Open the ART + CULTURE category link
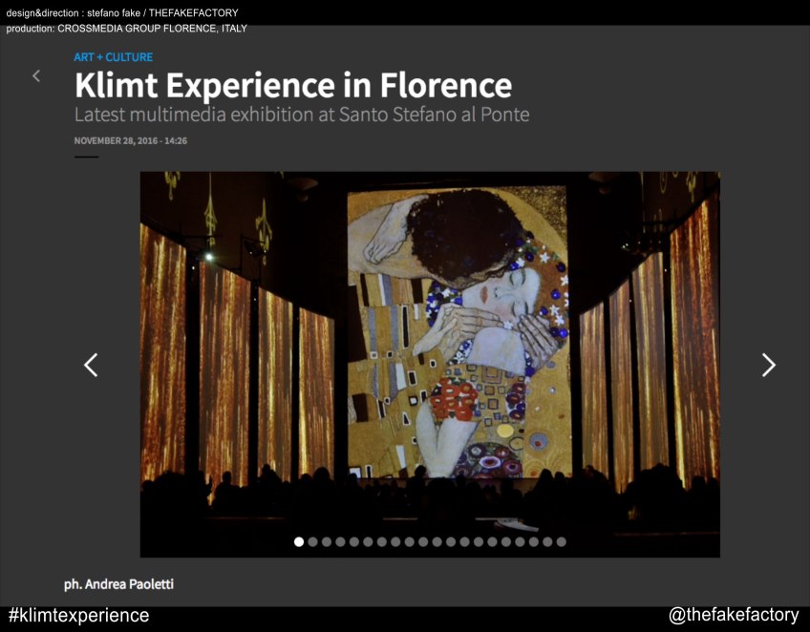Image resolution: width=810 pixels, height=632 pixels. click(x=113, y=57)
